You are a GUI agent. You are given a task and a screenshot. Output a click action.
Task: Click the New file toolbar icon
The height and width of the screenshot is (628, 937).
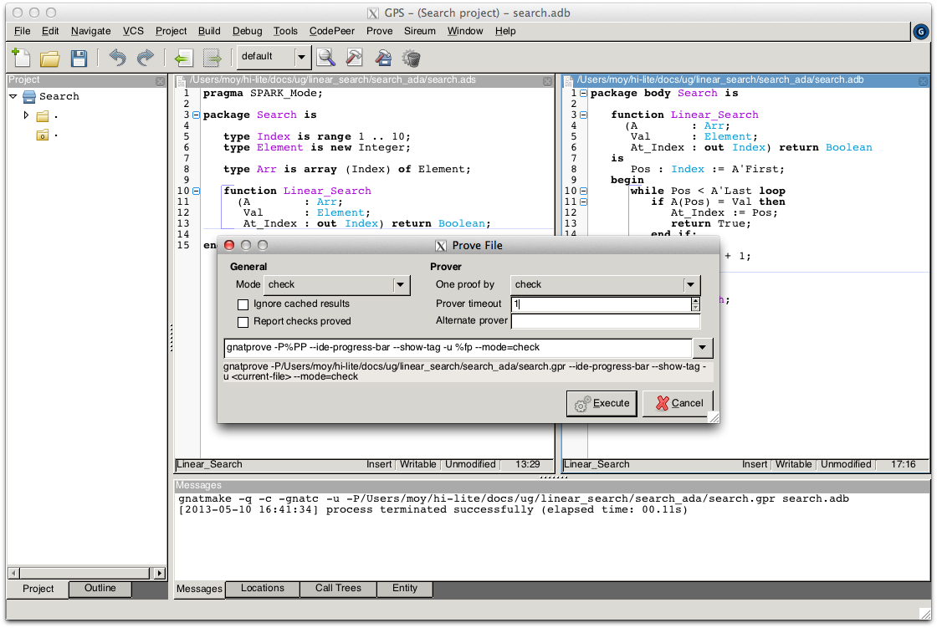pyautogui.click(x=22, y=58)
